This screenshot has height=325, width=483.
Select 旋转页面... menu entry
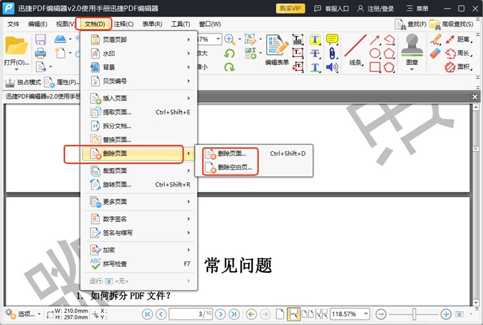[x=138, y=185]
